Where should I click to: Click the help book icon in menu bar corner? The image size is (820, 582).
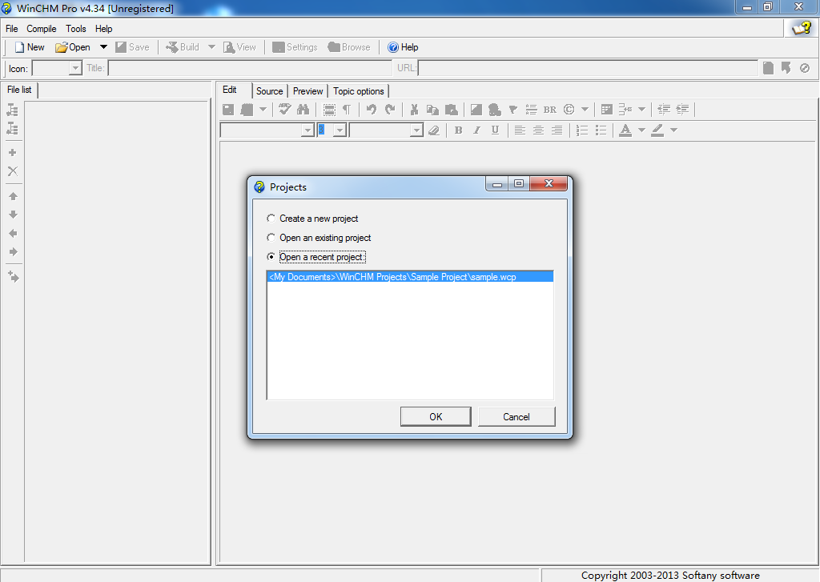tap(801, 28)
